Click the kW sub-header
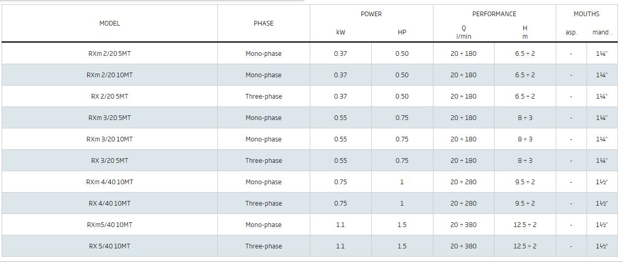This screenshot has height=262, width=622. (x=341, y=32)
